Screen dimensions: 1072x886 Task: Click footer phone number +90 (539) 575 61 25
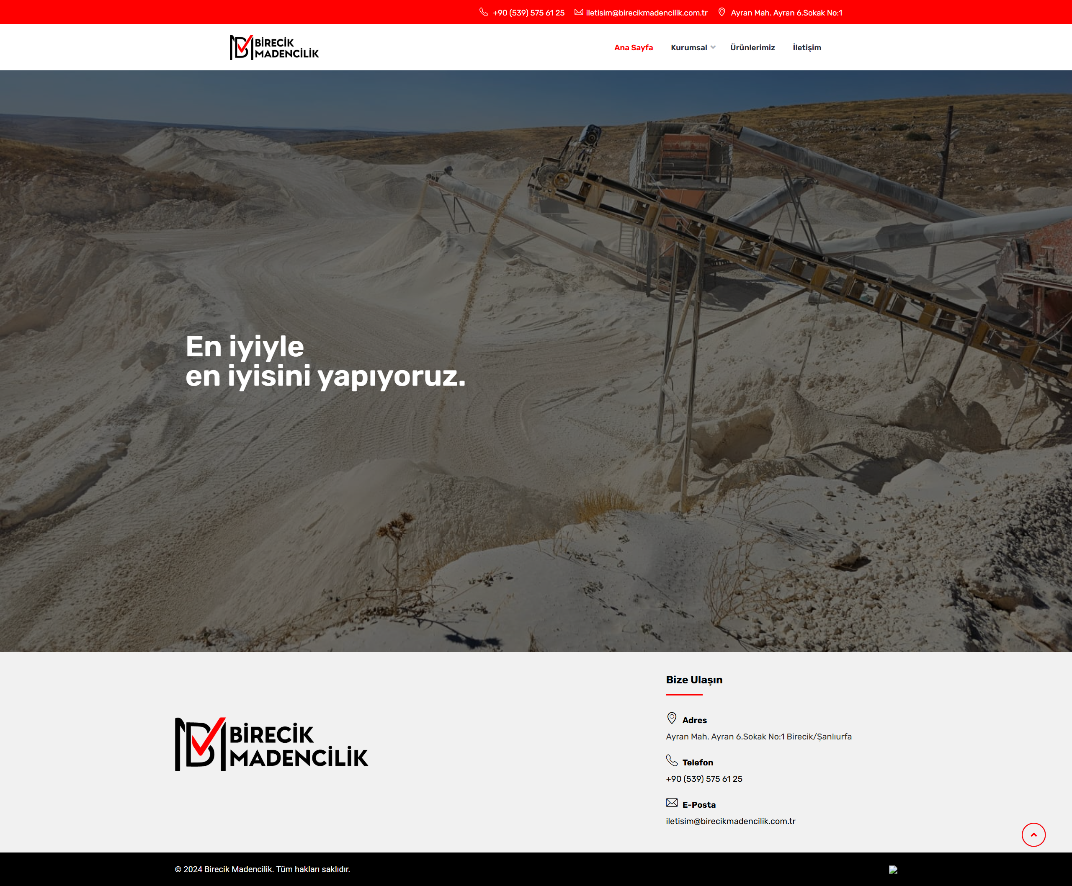tap(704, 779)
